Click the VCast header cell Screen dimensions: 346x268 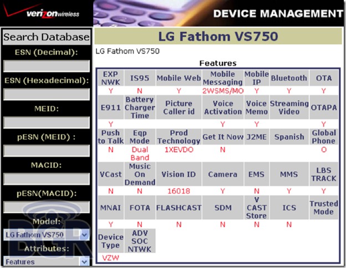coord(111,174)
